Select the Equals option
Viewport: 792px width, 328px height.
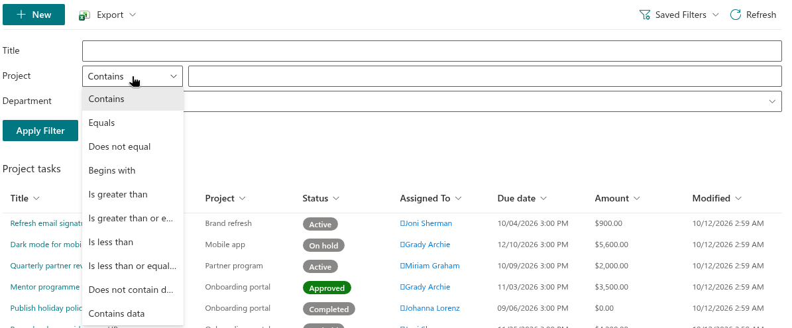(133, 123)
